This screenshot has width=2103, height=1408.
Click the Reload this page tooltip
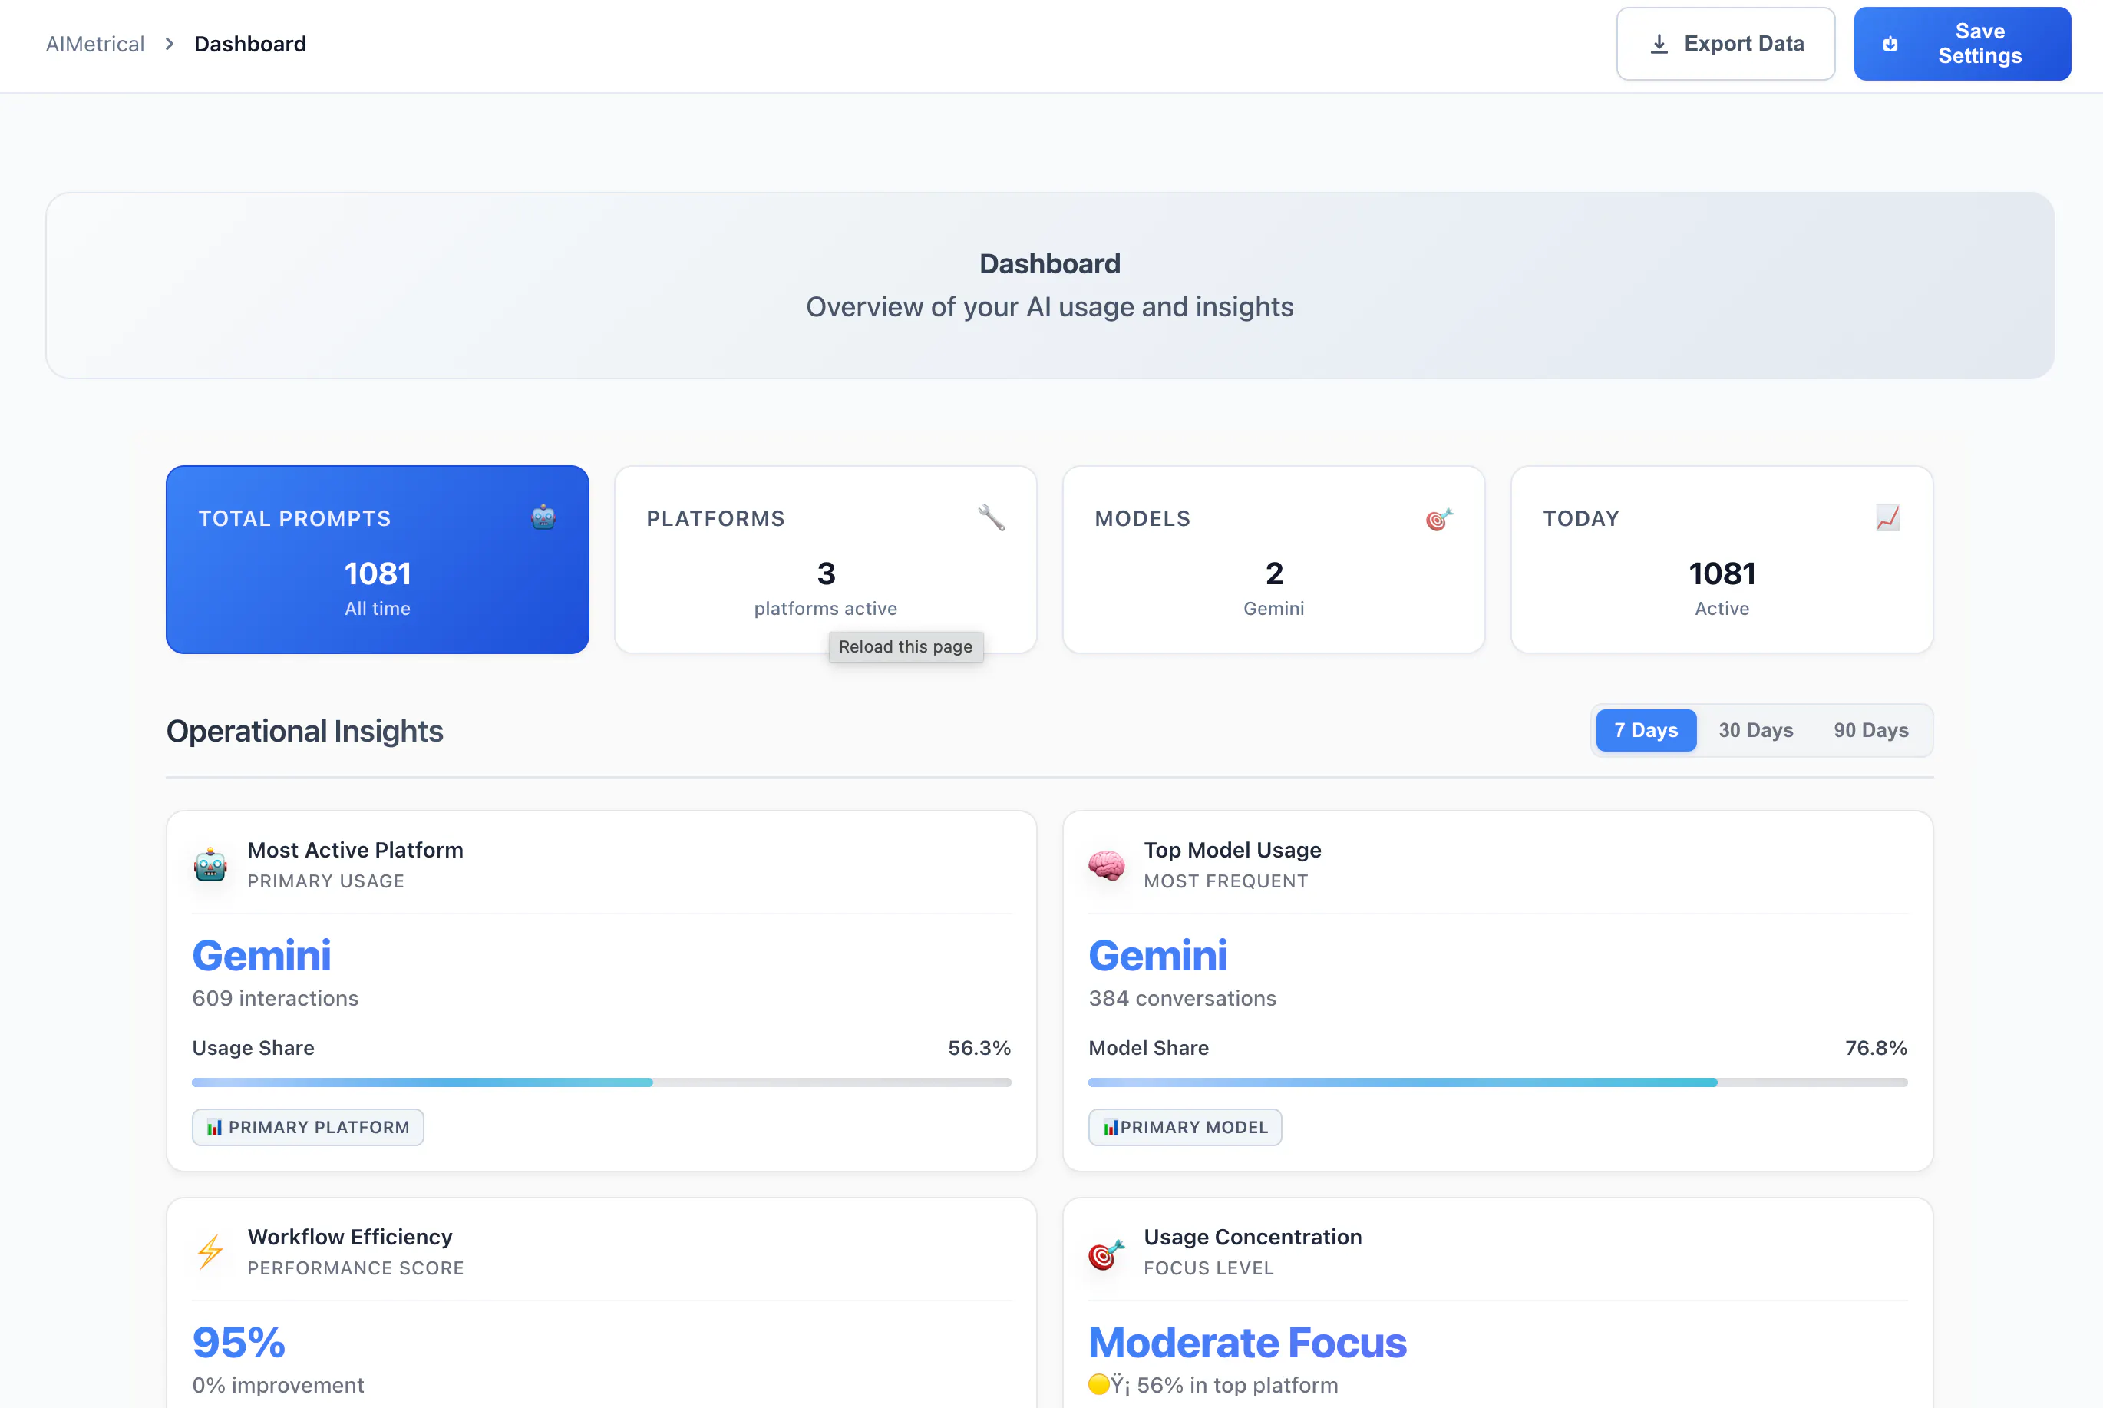(x=906, y=646)
